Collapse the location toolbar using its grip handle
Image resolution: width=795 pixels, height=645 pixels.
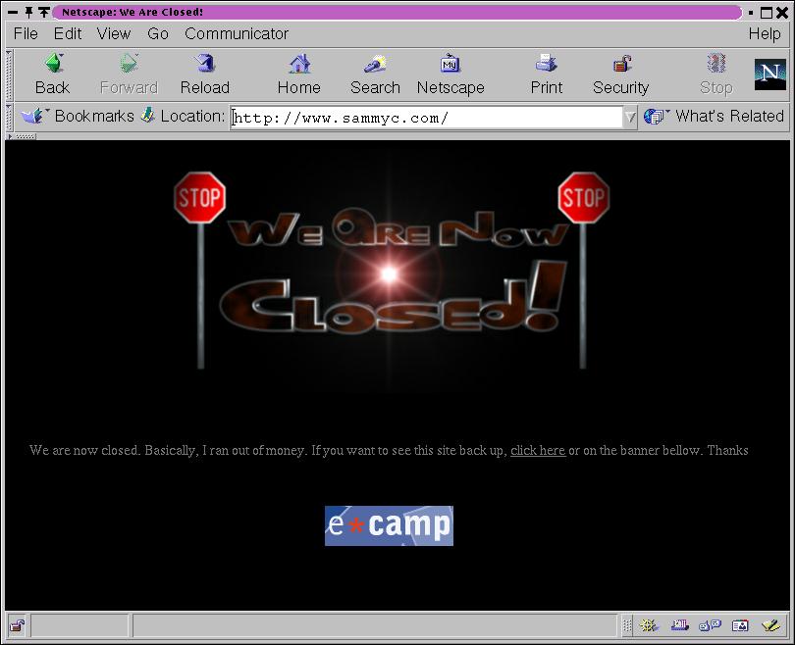(x=12, y=117)
